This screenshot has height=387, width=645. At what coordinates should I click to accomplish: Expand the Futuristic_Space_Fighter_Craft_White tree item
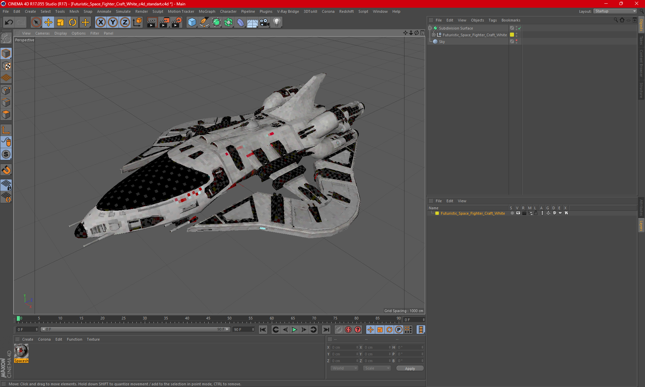434,35
